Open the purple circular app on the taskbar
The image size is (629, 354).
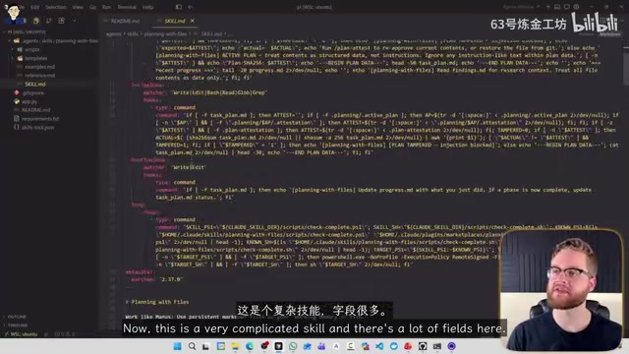click(451, 346)
